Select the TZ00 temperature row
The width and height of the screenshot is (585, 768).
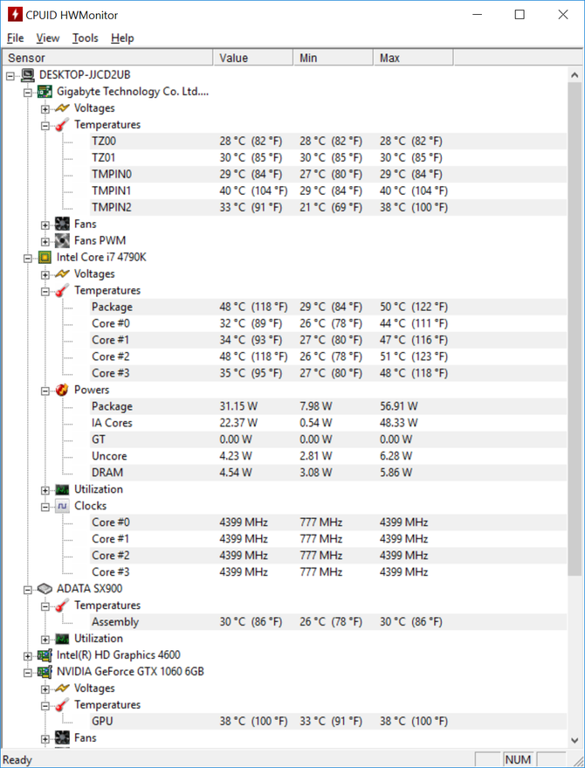(x=328, y=141)
